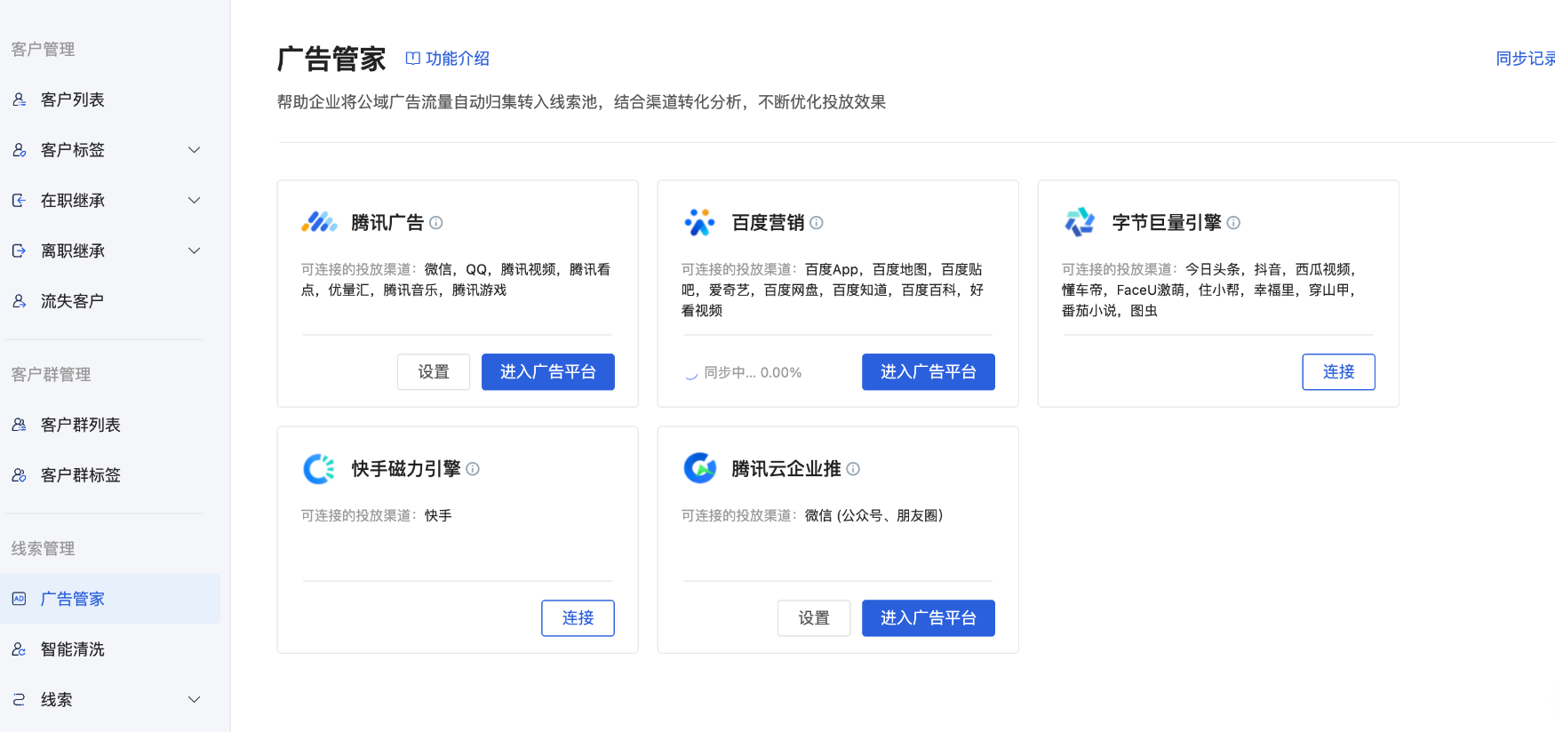
Task: Open the 功能介绍 link
Action: (458, 59)
